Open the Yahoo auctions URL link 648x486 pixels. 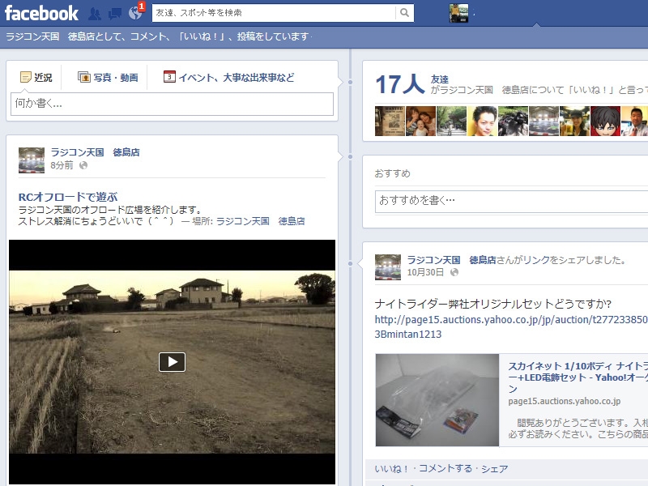[x=510, y=320]
